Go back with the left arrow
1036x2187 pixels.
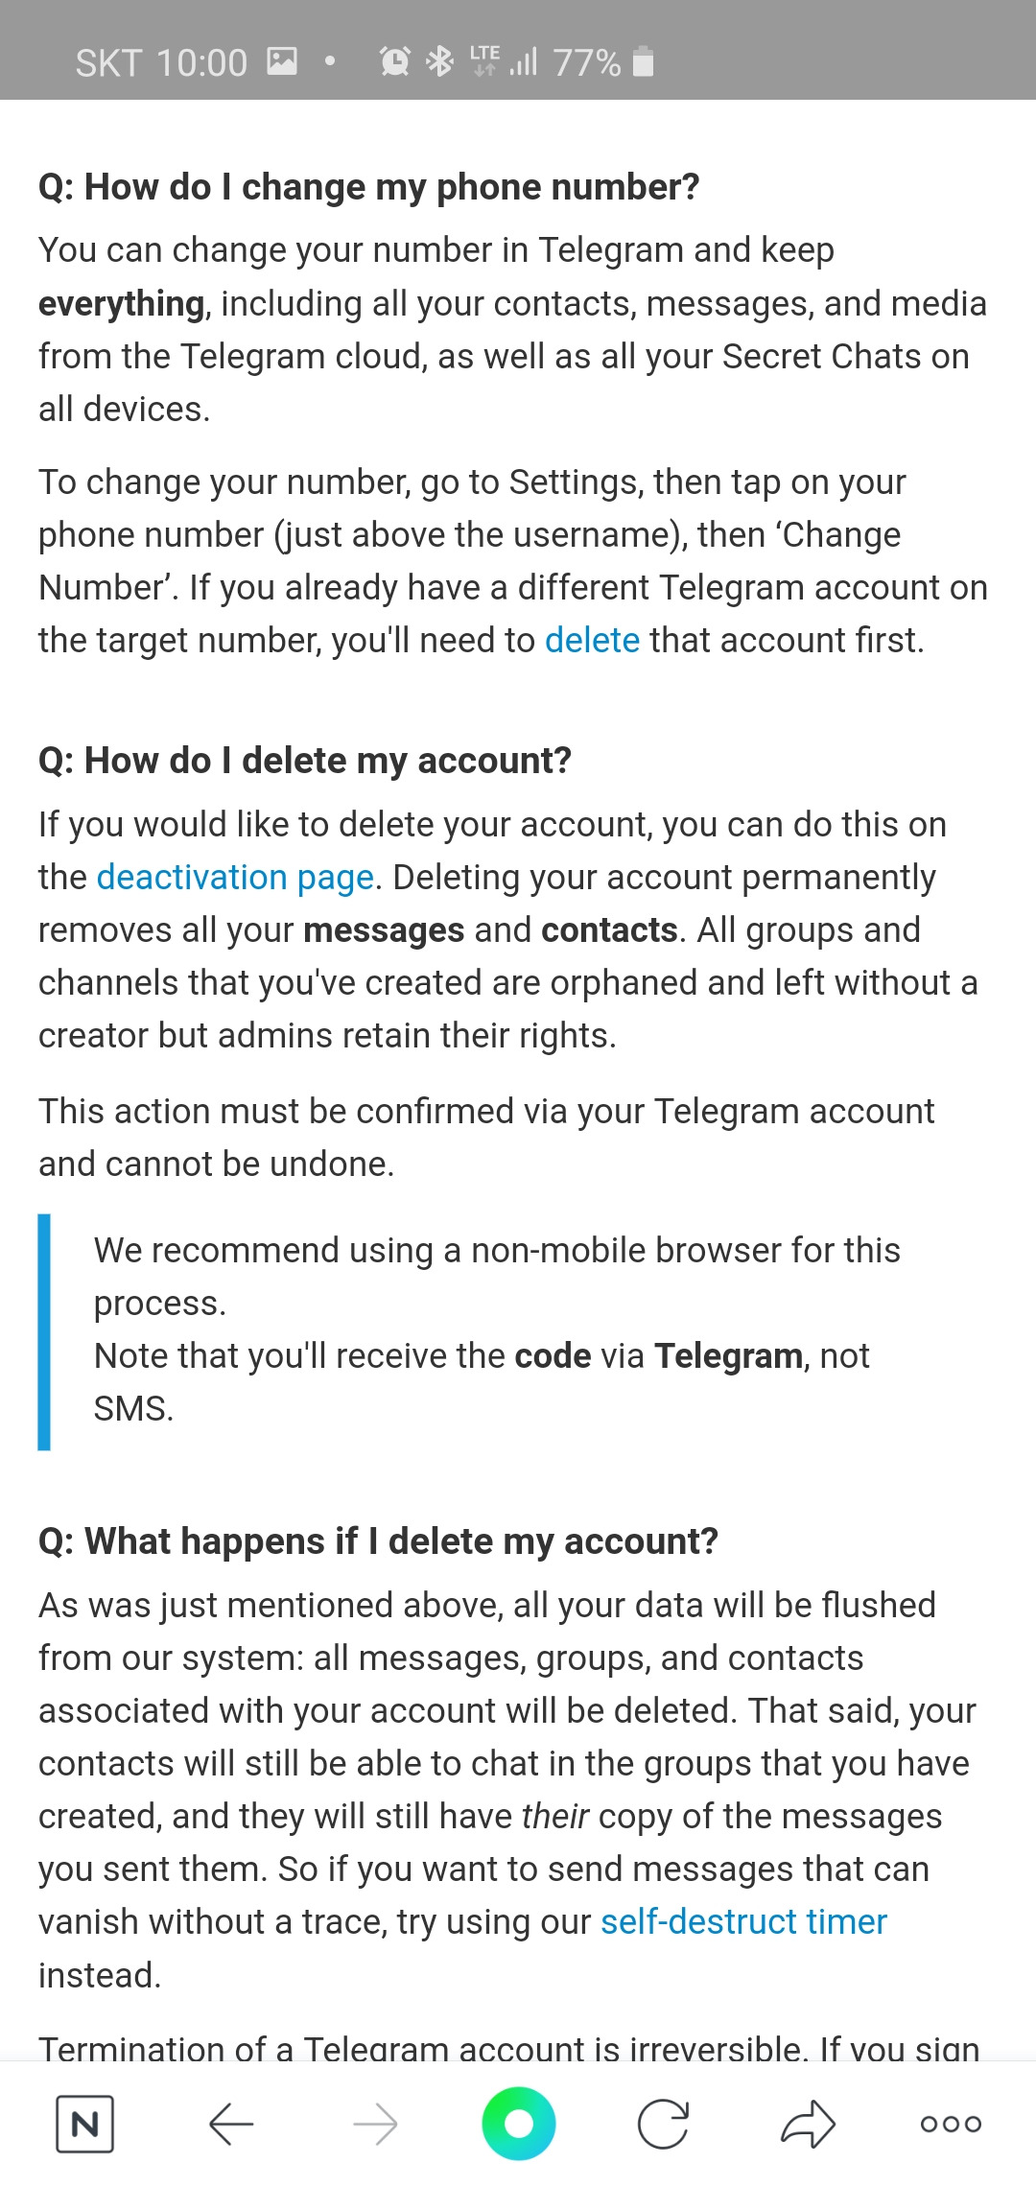point(231,2125)
